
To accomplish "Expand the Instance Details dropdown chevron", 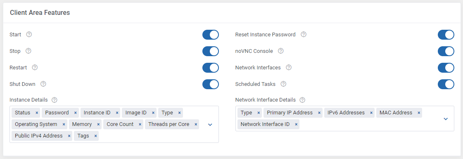I will coord(210,125).
